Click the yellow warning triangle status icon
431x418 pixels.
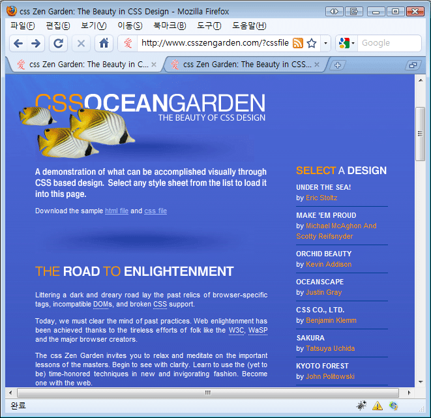[x=378, y=406]
